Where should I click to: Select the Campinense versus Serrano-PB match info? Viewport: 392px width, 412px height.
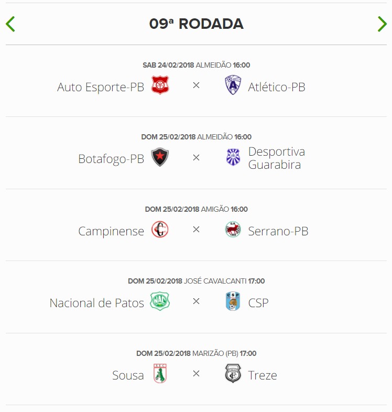point(197,209)
